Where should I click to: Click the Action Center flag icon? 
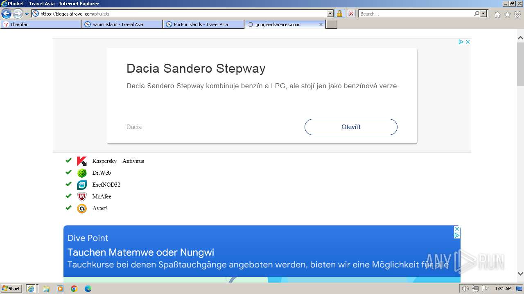coord(485,289)
